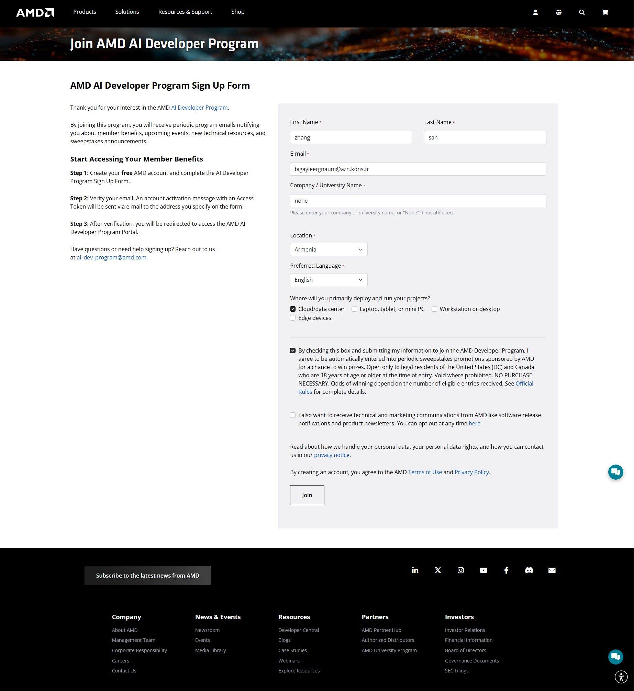Open the Investor Relations link
This screenshot has width=634, height=691.
[465, 630]
